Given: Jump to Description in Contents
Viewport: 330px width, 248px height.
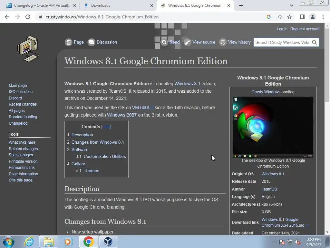Looking at the screenshot, I should pyautogui.click(x=82, y=135).
